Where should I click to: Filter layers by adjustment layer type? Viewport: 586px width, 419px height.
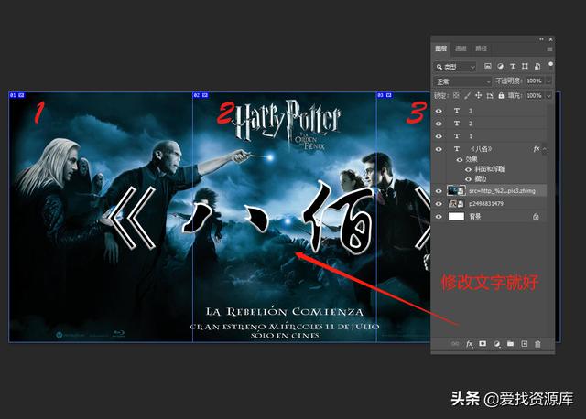tap(500, 67)
